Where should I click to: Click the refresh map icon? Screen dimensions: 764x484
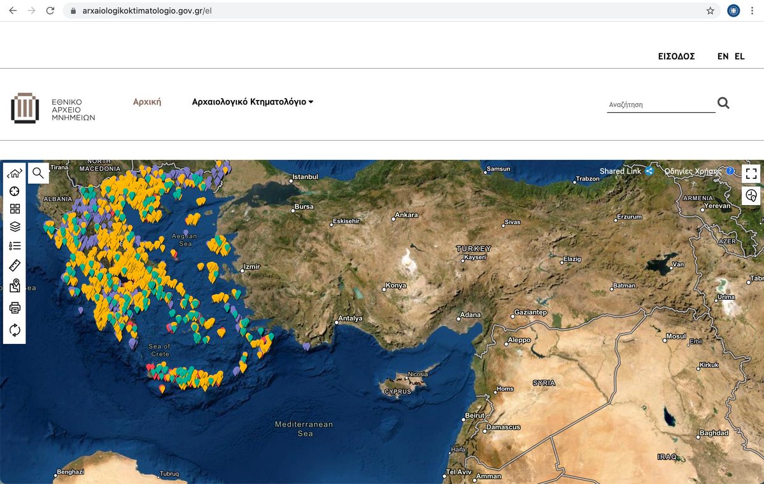[15, 330]
